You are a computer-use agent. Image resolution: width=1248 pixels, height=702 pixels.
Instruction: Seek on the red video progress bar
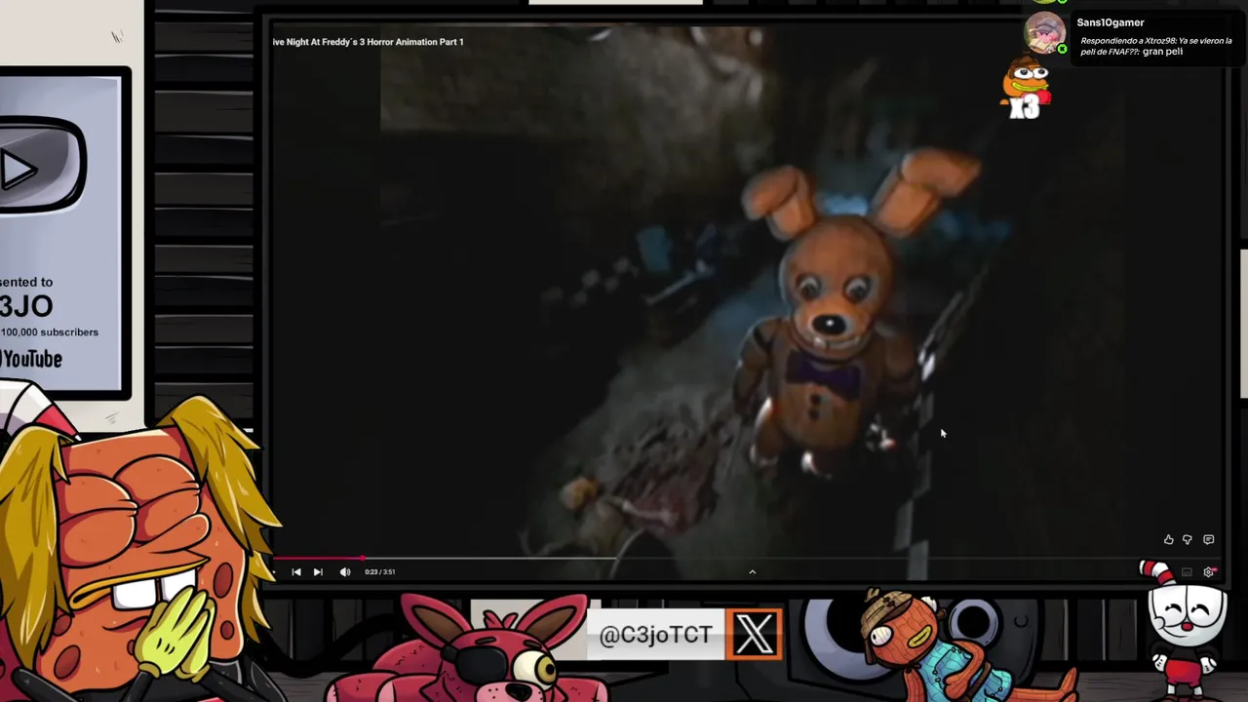click(x=317, y=560)
